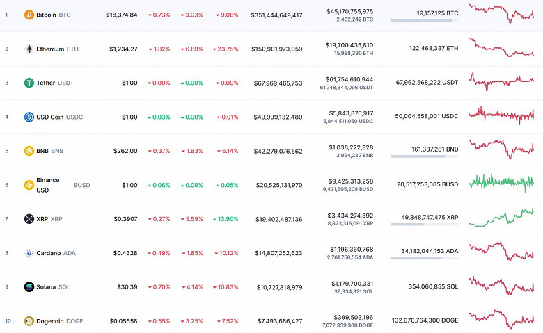The width and height of the screenshot is (543, 333).
Task: Click the USD Coin blue logo
Action: (29, 117)
